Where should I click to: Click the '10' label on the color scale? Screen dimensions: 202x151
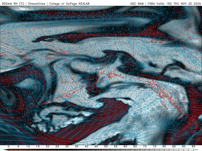click(x=28, y=146)
